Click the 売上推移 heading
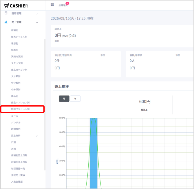 pyautogui.click(x=62, y=86)
